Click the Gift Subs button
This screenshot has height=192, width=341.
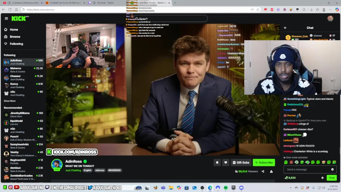tap(241, 162)
